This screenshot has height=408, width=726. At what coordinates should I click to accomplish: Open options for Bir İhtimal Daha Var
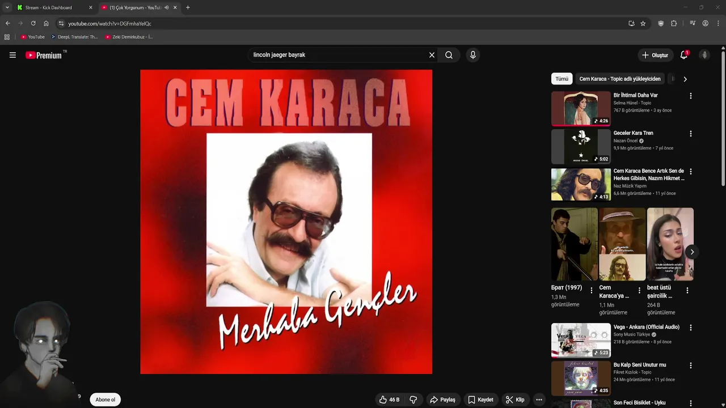tap(690, 96)
